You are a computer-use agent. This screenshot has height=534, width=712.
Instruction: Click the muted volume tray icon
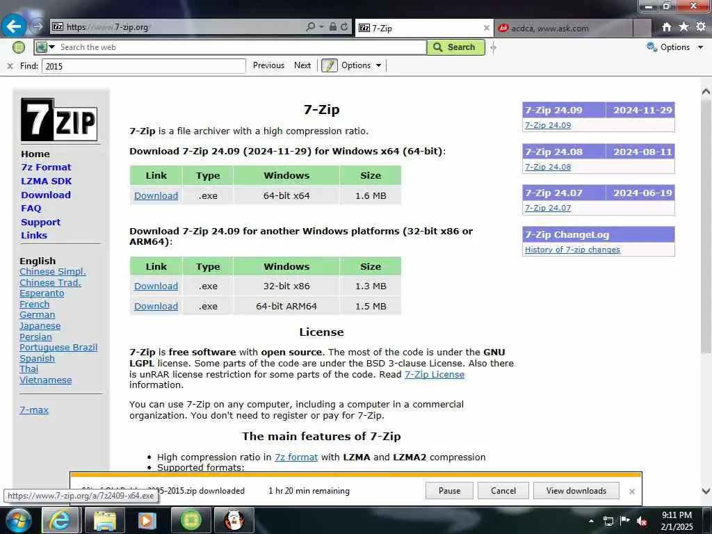[642, 521]
